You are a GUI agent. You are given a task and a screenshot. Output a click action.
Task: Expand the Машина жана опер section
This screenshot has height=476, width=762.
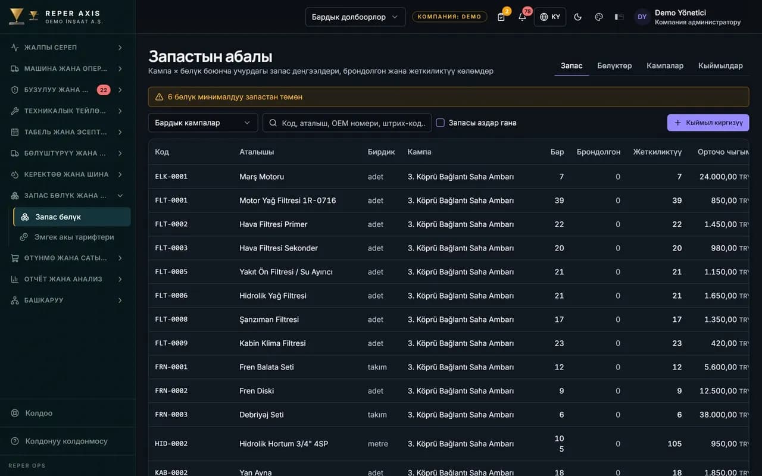point(67,68)
